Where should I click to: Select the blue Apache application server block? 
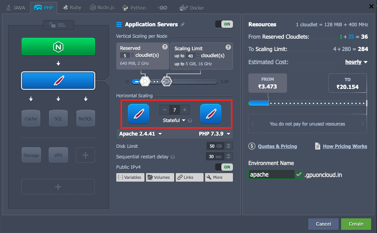click(58, 80)
